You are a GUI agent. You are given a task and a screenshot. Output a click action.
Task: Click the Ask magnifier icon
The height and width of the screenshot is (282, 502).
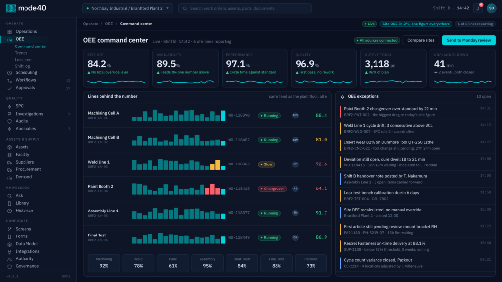[10, 196]
